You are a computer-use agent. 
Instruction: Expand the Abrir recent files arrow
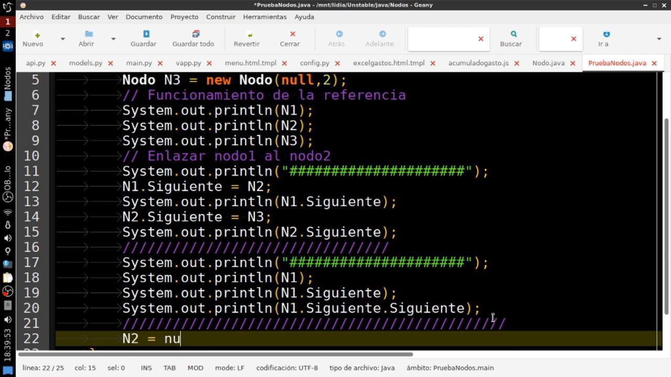(113, 39)
